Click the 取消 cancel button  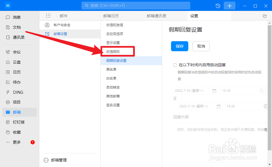pyautogui.click(x=201, y=46)
